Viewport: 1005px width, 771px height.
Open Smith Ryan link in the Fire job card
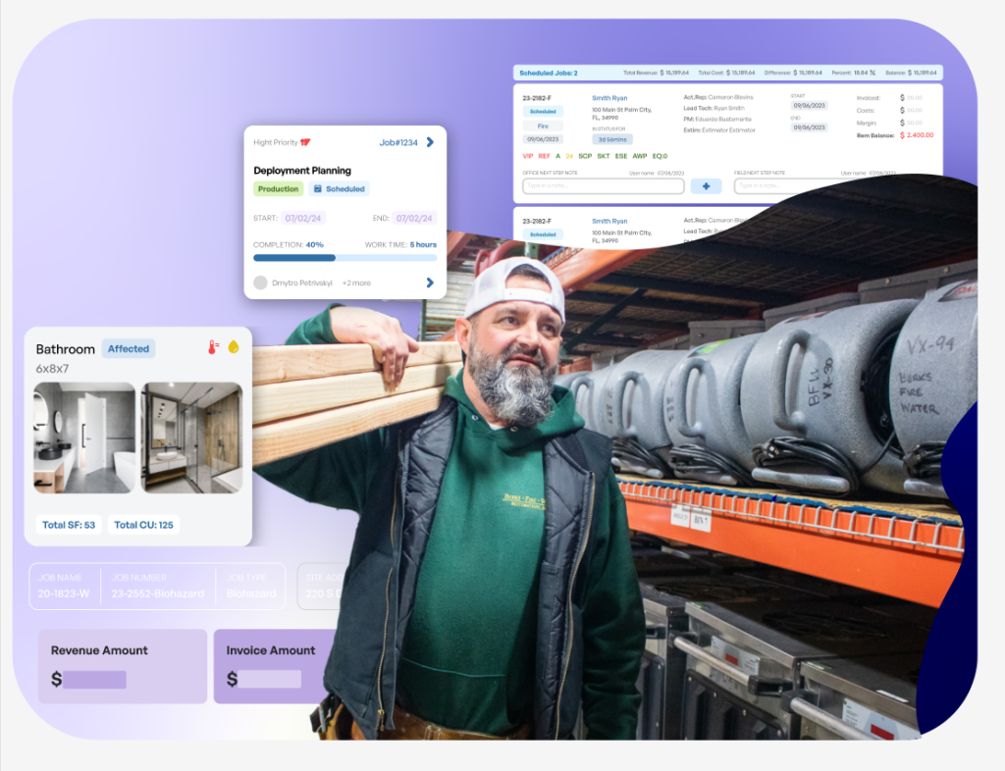point(609,98)
